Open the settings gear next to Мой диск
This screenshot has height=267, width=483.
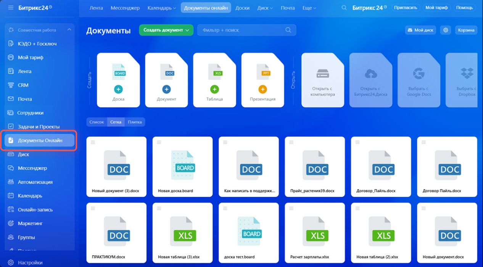point(446,30)
